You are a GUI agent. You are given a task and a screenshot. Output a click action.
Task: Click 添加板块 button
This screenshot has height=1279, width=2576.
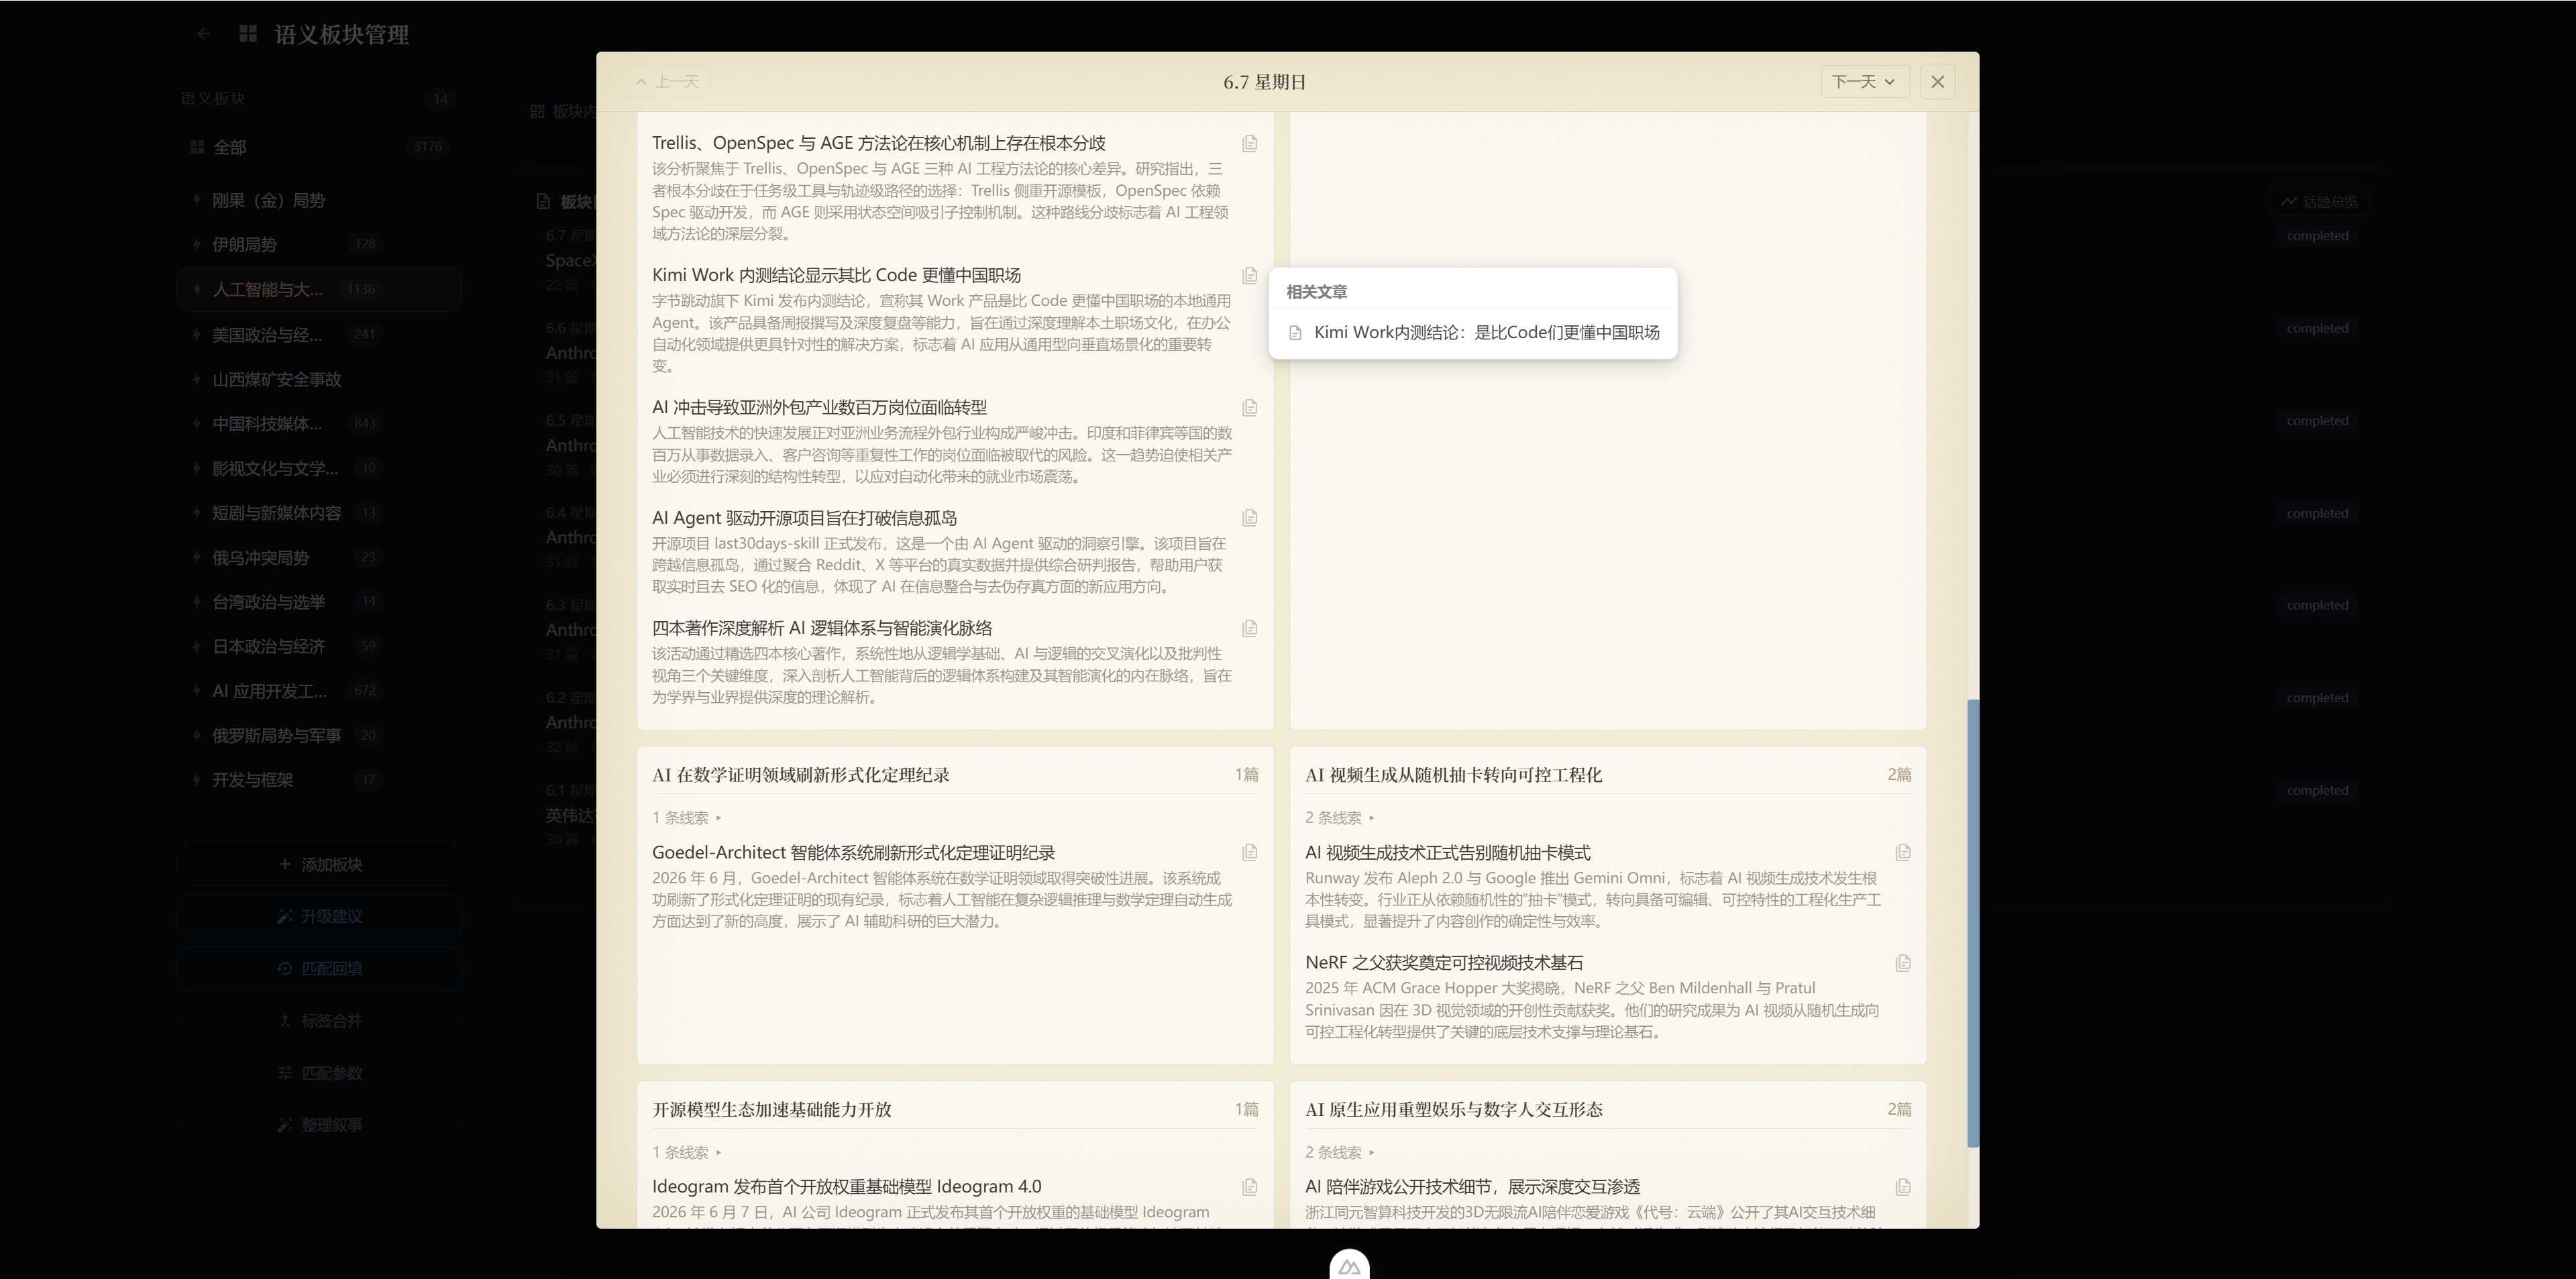click(x=319, y=864)
